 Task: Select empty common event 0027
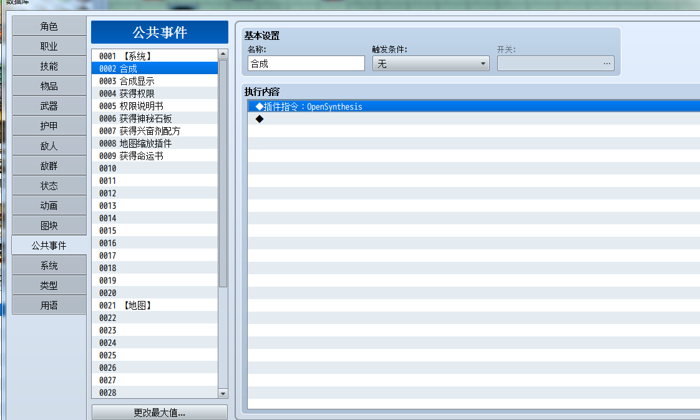pos(155,380)
